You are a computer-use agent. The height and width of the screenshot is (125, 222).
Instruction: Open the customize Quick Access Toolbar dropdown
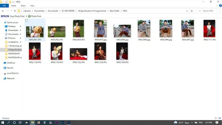coord(13,2)
